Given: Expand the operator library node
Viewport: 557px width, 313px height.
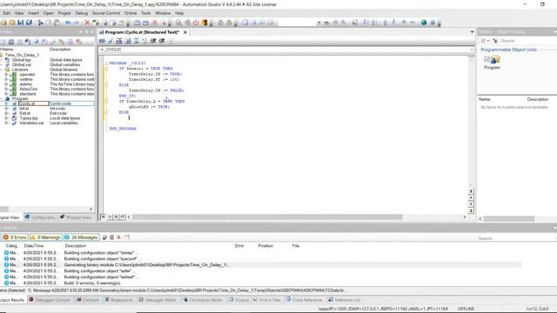Looking at the screenshot, I should 6,75.
